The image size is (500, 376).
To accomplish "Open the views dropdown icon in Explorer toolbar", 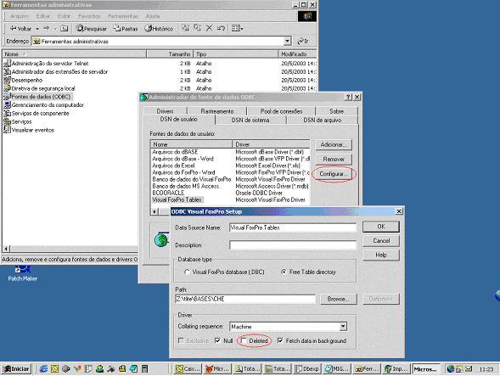I will [237, 28].
